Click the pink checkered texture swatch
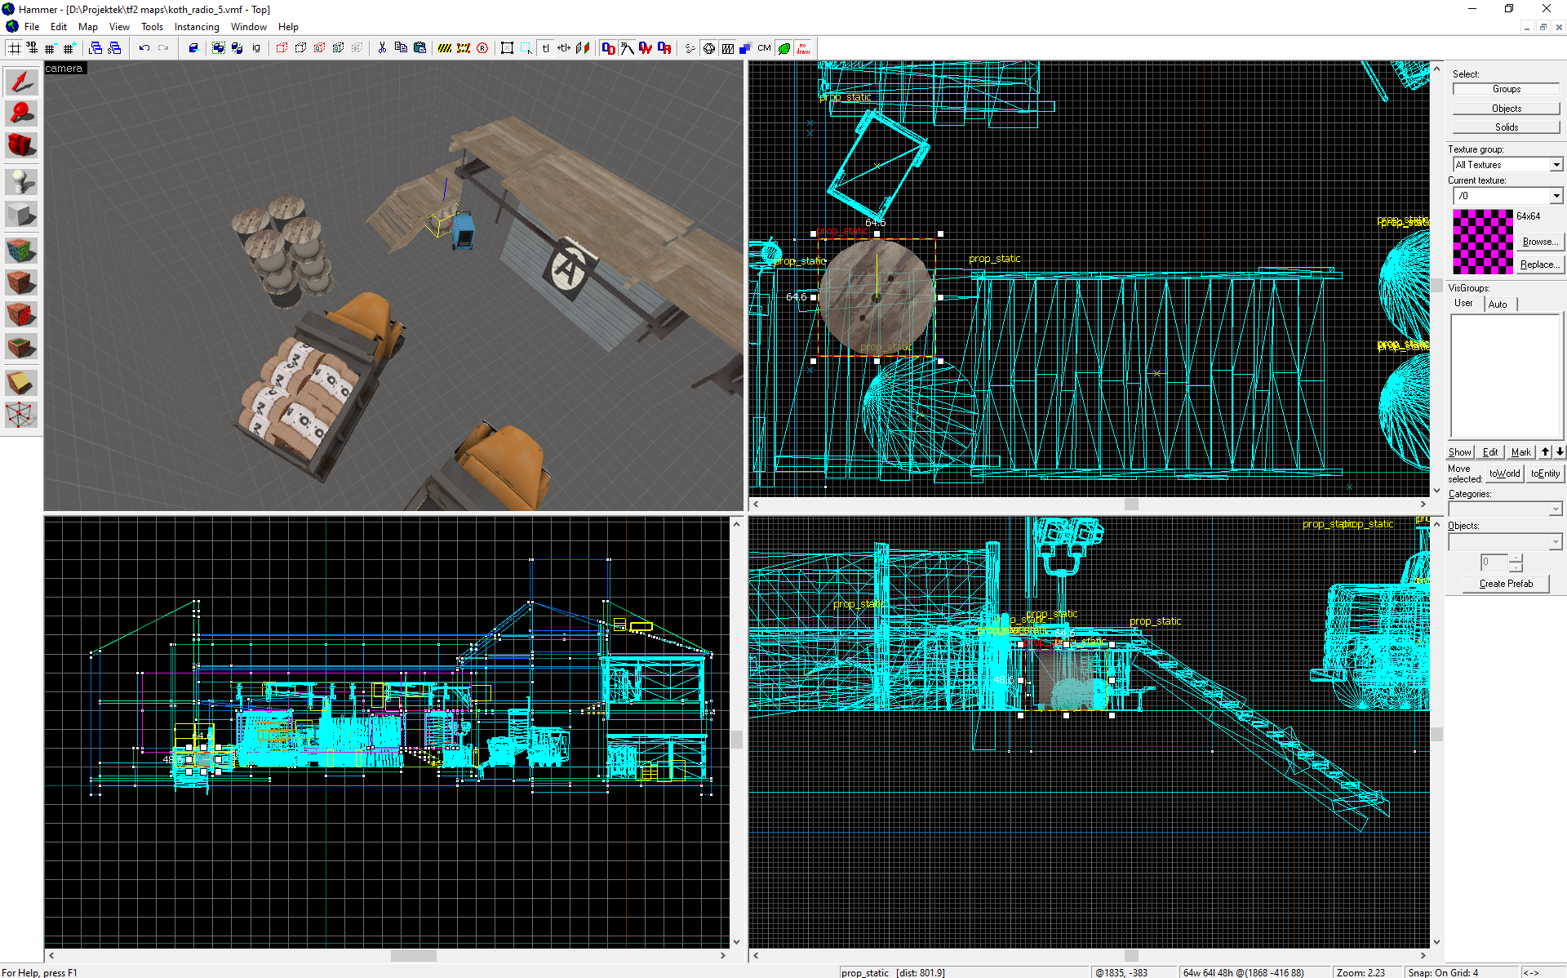This screenshot has width=1567, height=978. point(1482,242)
